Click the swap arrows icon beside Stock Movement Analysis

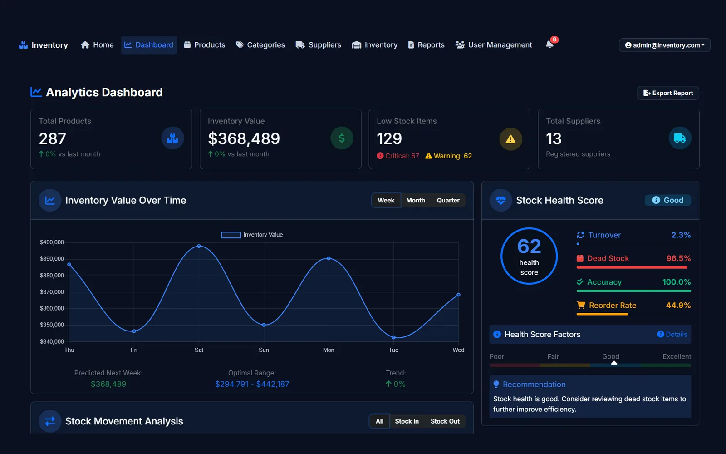tap(50, 421)
